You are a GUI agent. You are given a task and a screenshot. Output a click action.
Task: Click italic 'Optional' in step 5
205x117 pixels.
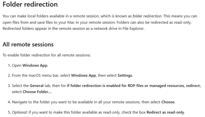click(19, 112)
